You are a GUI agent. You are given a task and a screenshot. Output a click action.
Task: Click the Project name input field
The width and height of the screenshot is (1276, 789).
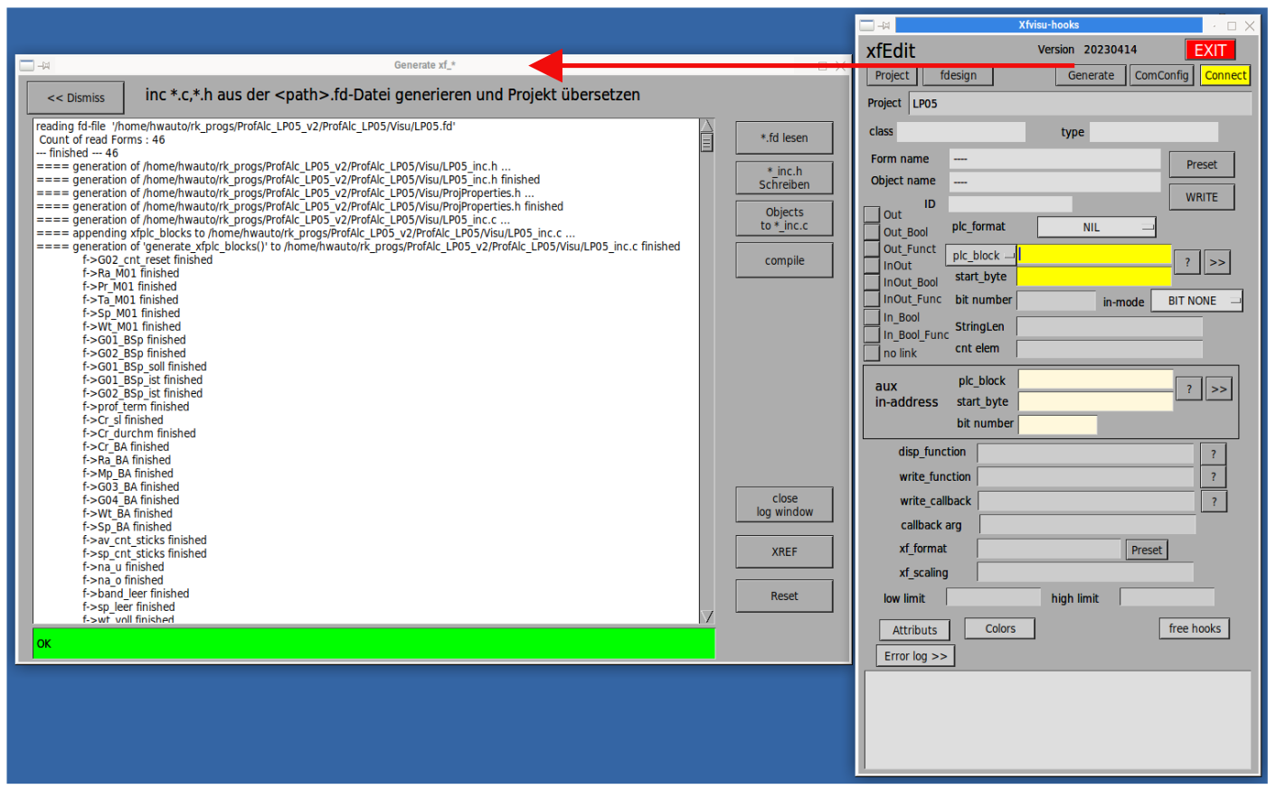click(1080, 104)
